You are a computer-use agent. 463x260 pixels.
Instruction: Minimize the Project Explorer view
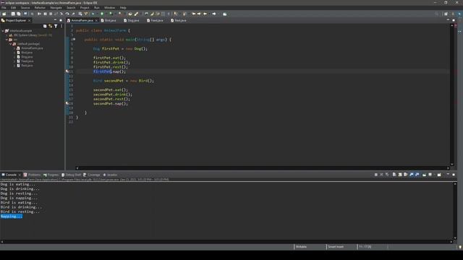pyautogui.click(x=55, y=20)
